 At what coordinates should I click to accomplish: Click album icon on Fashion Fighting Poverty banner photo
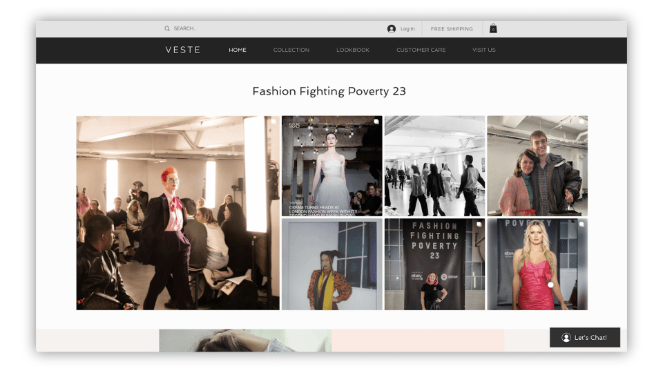pyautogui.click(x=479, y=224)
